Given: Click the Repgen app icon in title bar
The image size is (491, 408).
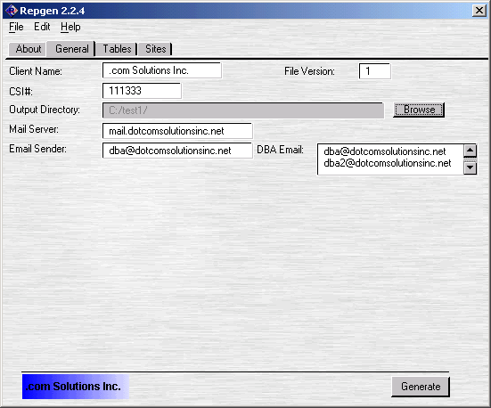Looking at the screenshot, I should point(12,11).
